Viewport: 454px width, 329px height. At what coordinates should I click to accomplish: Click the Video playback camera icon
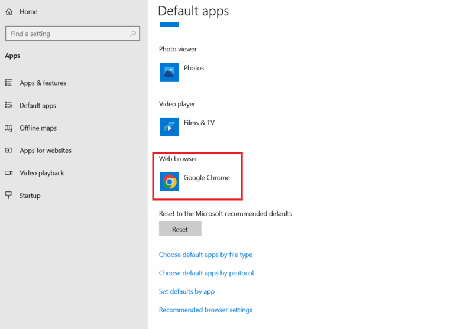[x=9, y=173]
